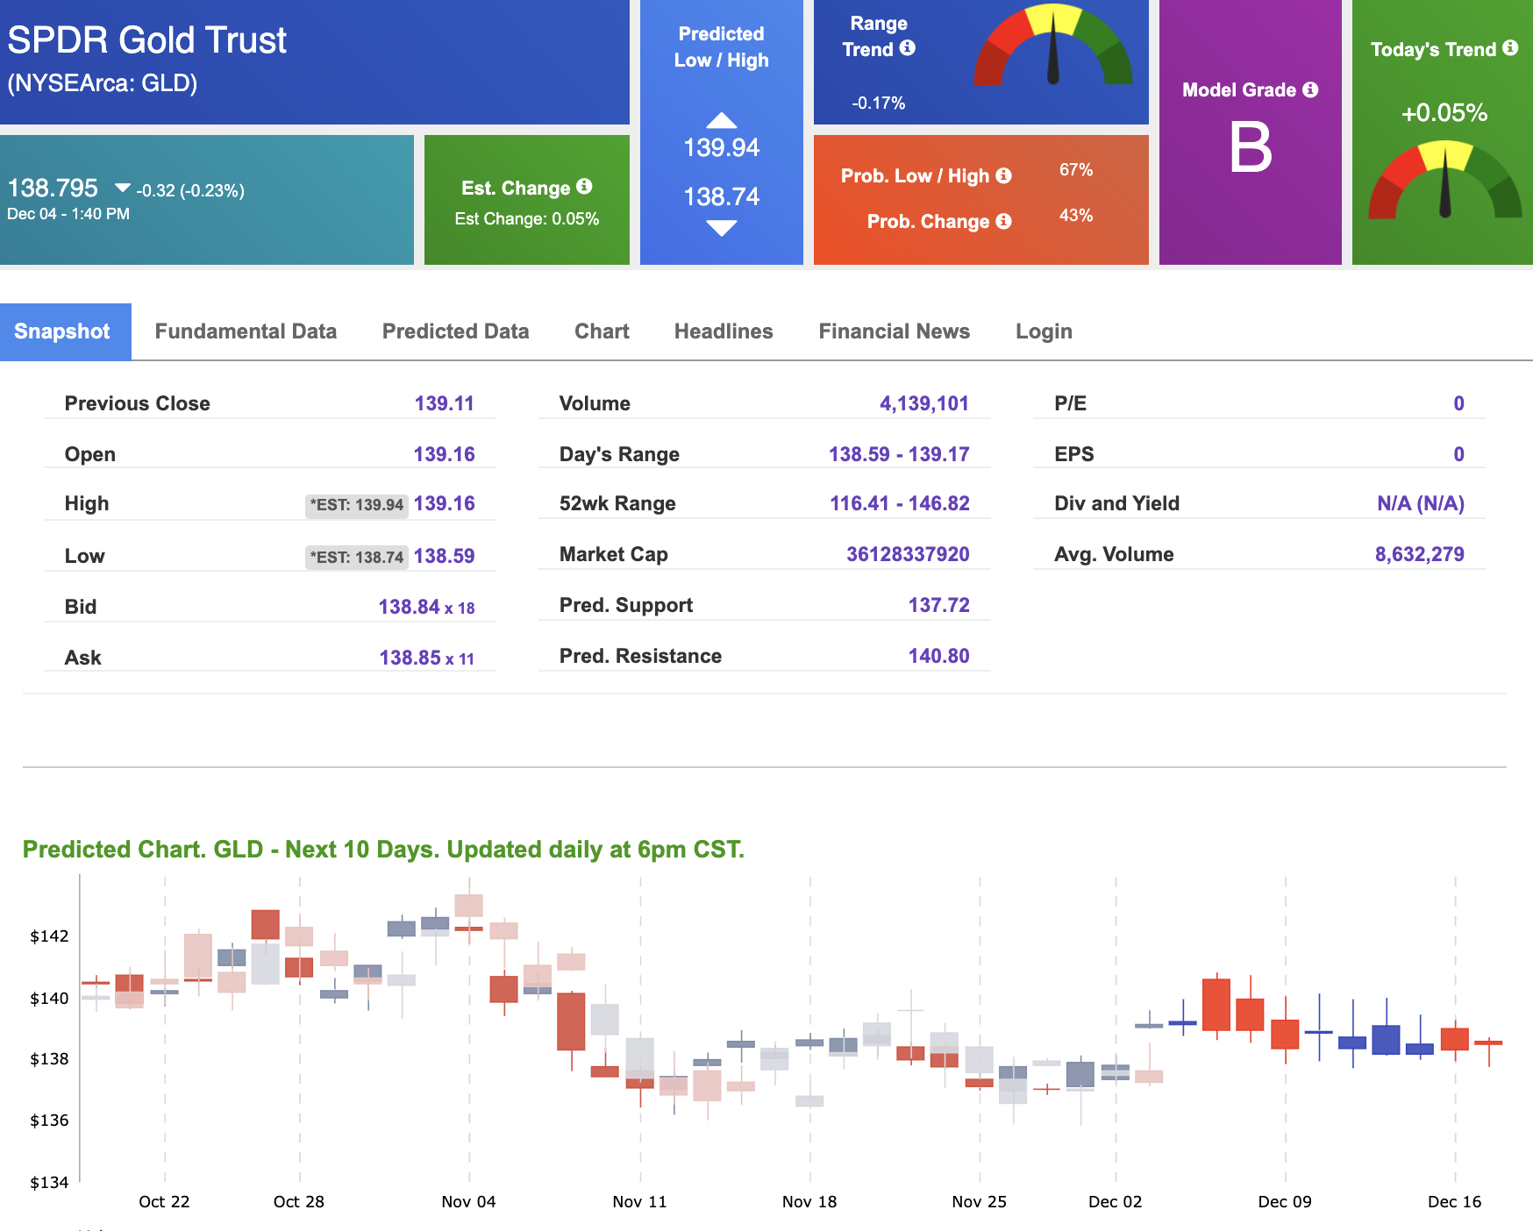Click the predicted low down arrow

722,229
